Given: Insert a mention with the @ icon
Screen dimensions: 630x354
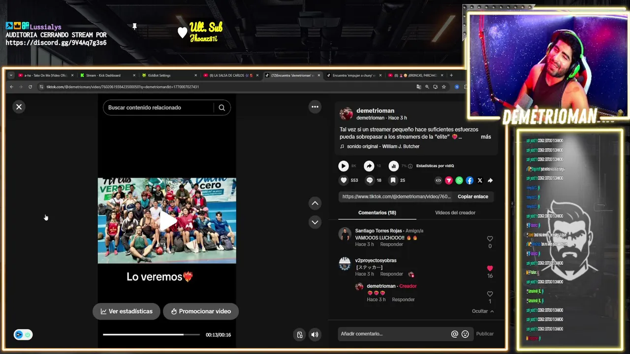Looking at the screenshot, I should pos(455,334).
